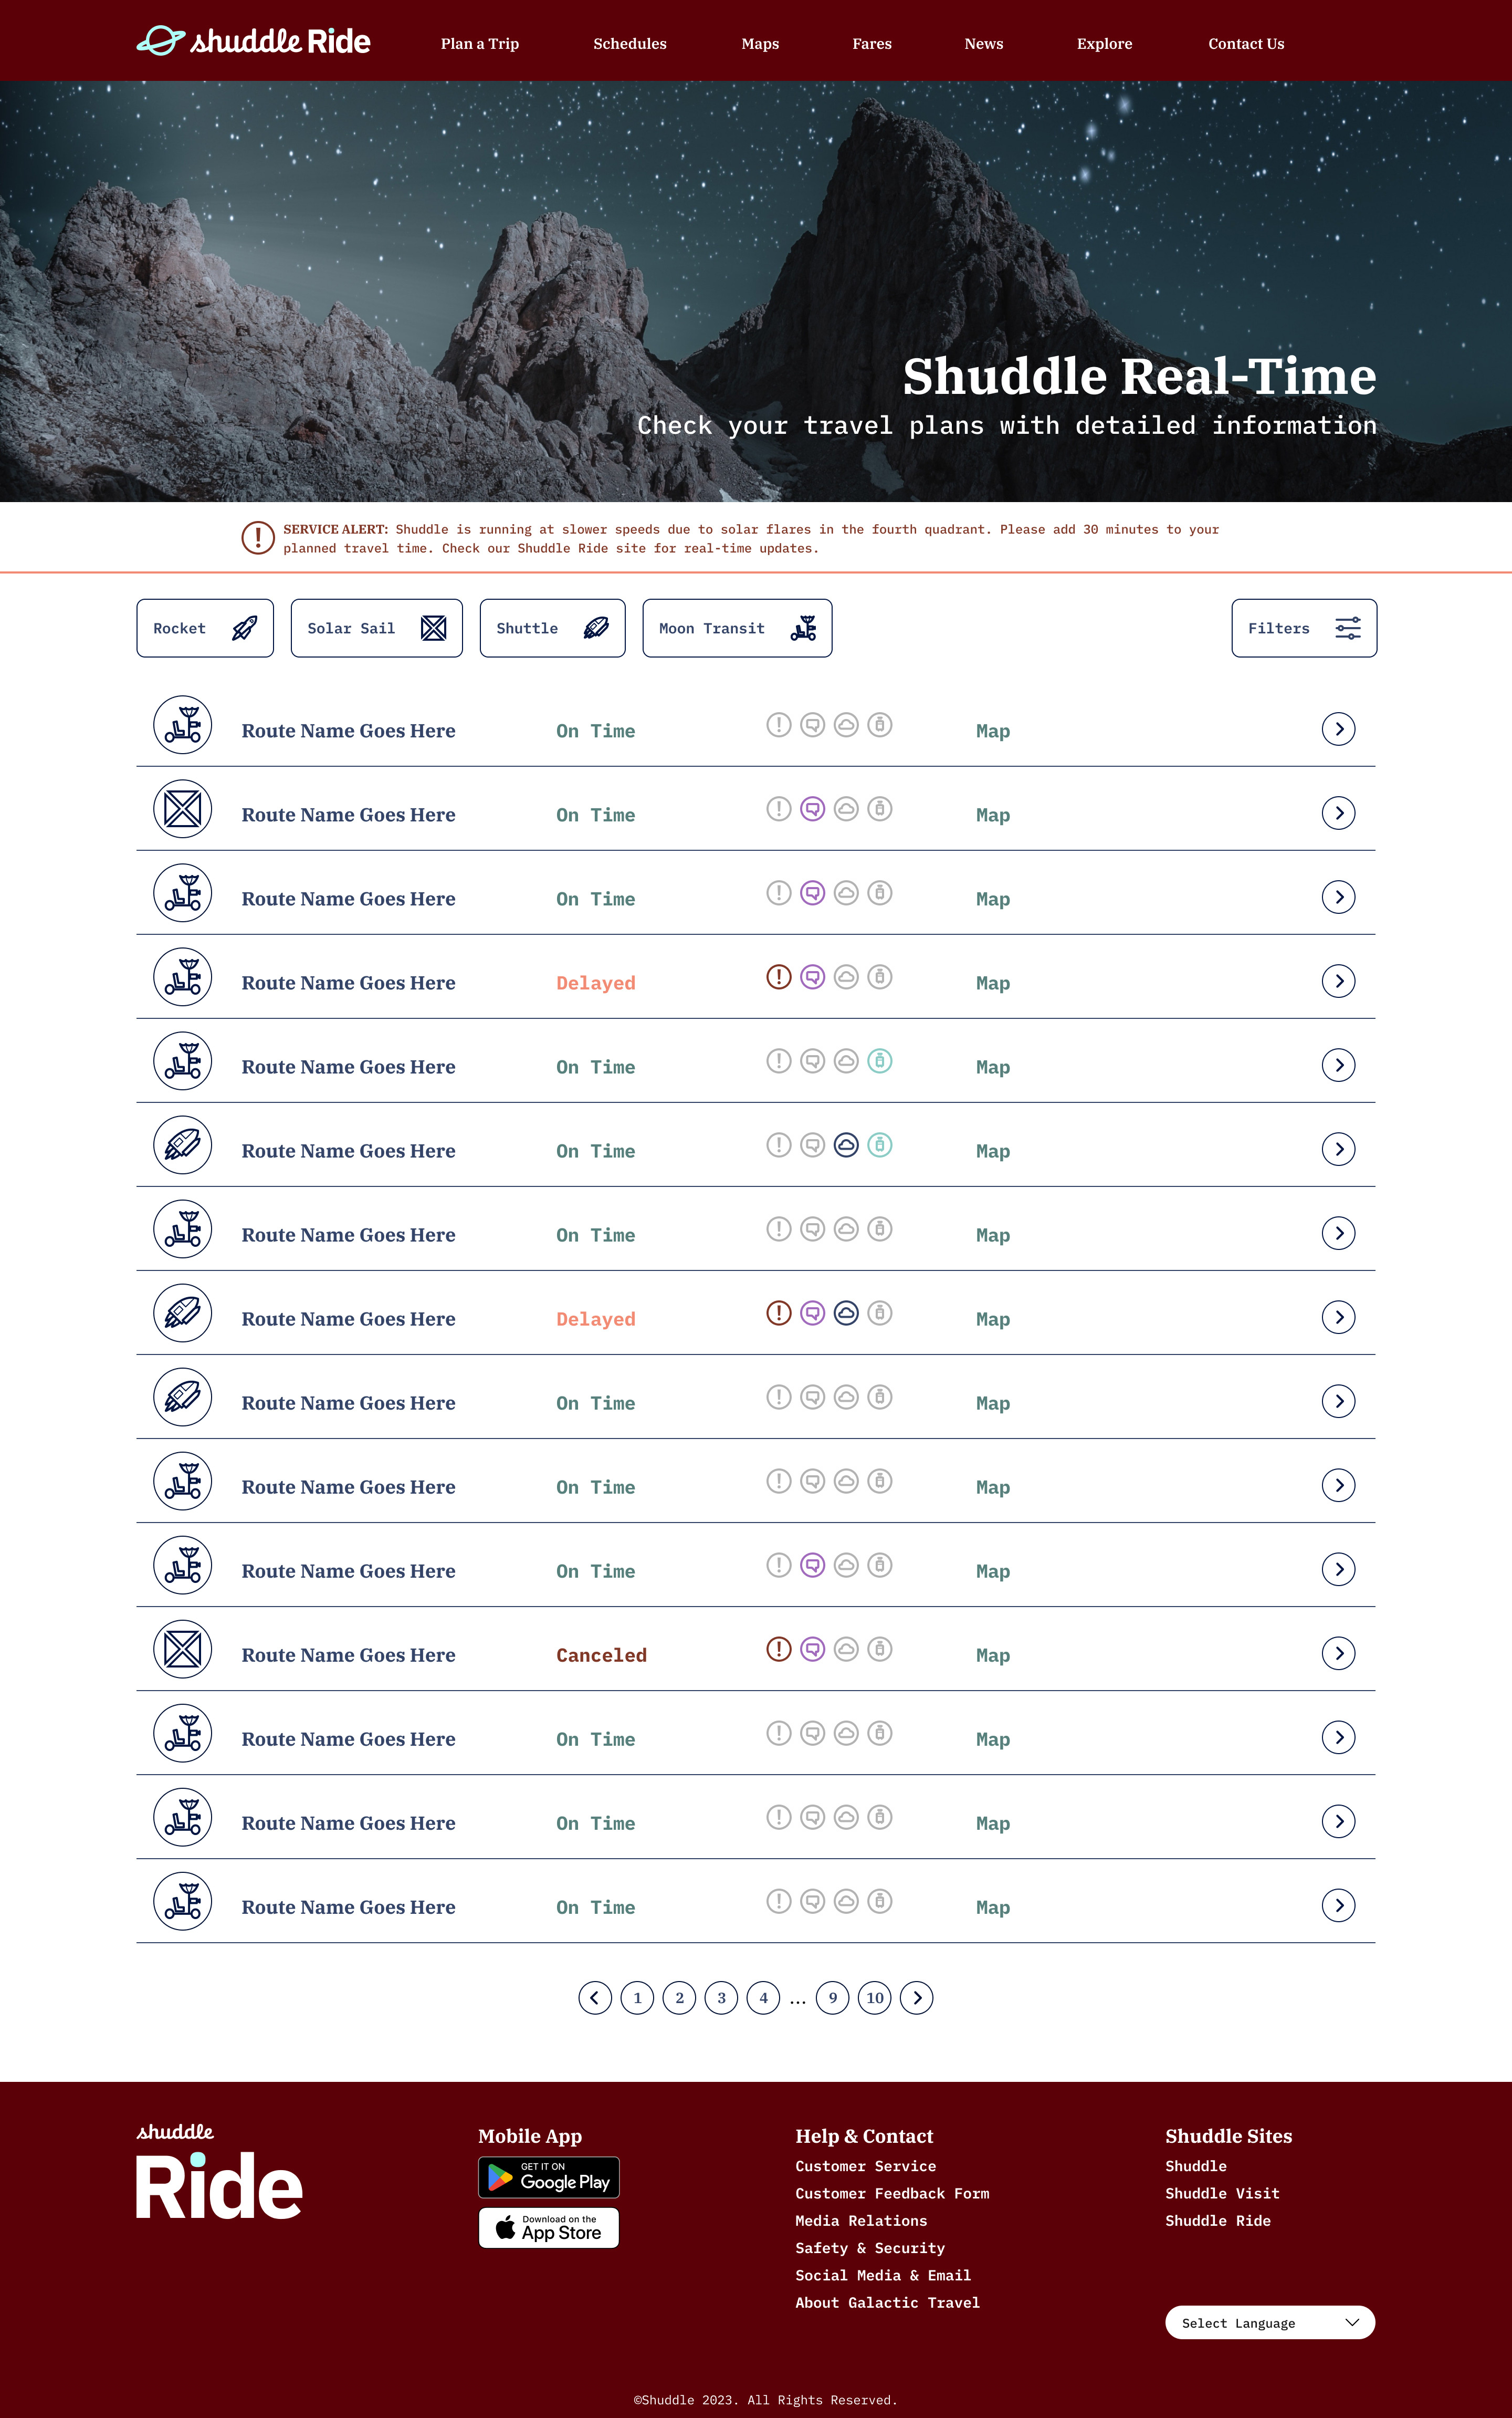Click the Shuddle Ride planet logo
The height and width of the screenshot is (2418, 1512).
160,41
